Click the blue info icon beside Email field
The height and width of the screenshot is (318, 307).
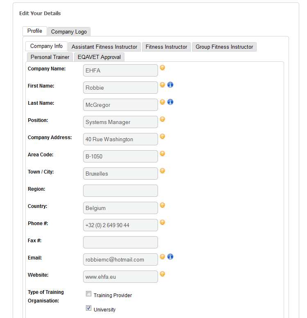(170, 257)
